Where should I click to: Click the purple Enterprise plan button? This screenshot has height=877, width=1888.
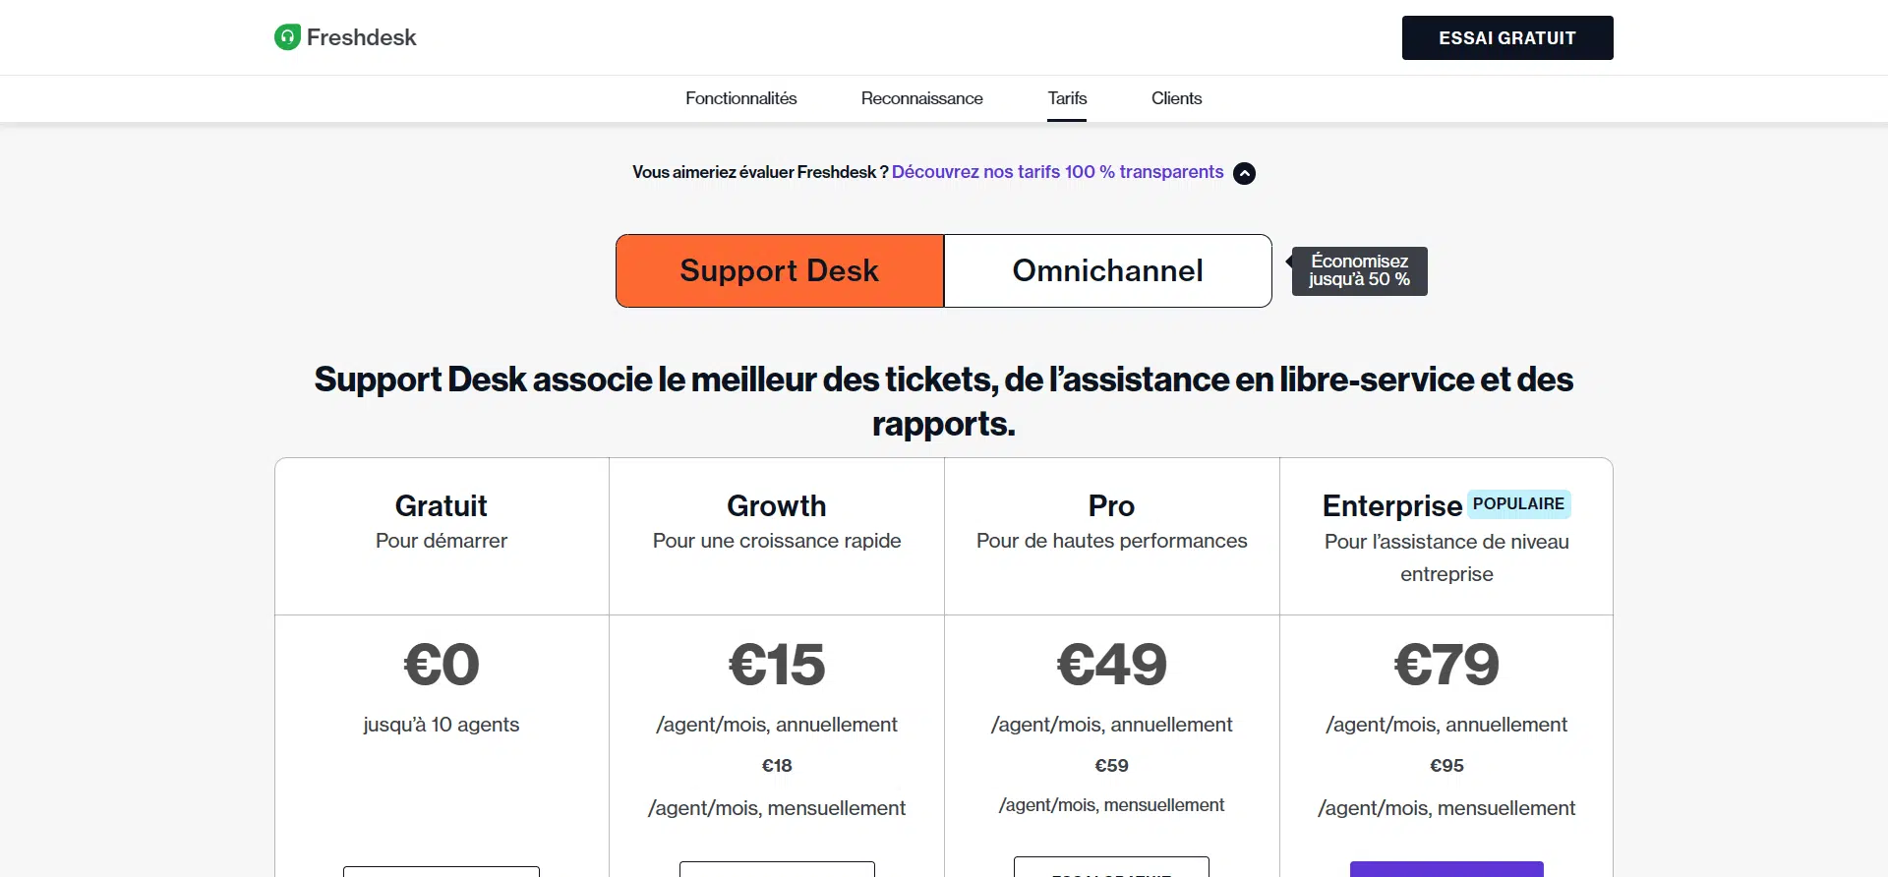pyautogui.click(x=1446, y=869)
